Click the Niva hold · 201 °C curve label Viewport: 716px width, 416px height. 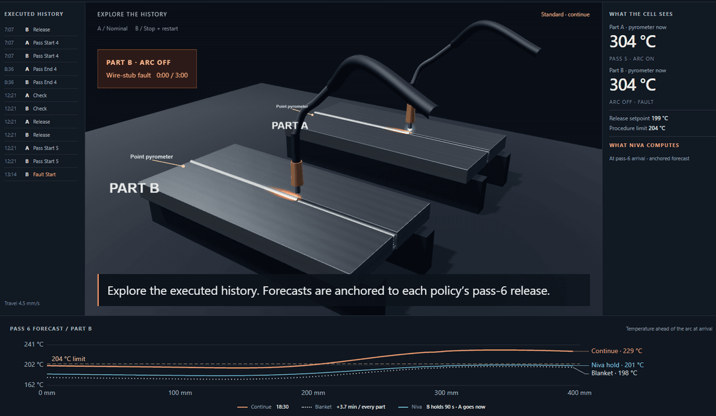[x=617, y=365]
